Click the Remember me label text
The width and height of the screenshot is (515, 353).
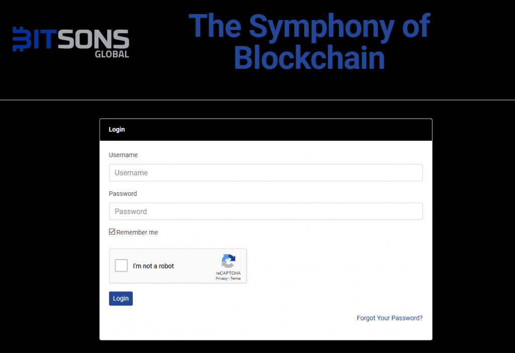pyautogui.click(x=137, y=232)
